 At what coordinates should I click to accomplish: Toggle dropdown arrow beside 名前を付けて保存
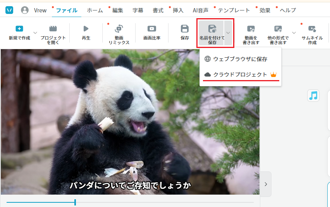pos(228,33)
